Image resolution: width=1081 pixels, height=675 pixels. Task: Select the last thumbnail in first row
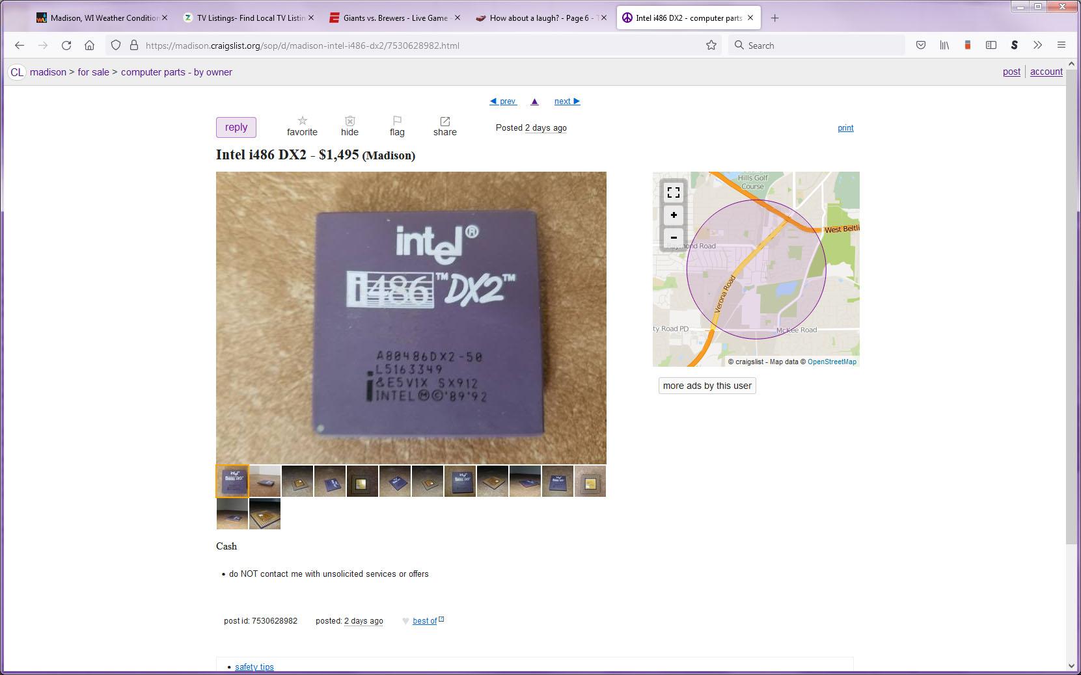tap(590, 481)
